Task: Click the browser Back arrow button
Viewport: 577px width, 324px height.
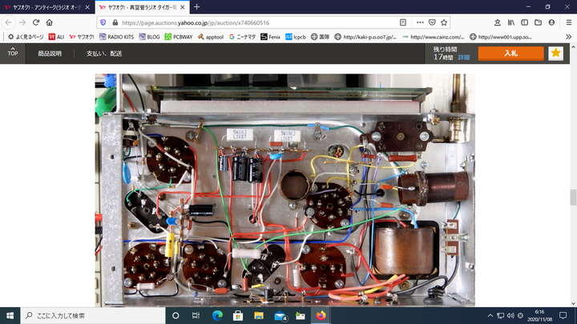Action: pos(9,22)
